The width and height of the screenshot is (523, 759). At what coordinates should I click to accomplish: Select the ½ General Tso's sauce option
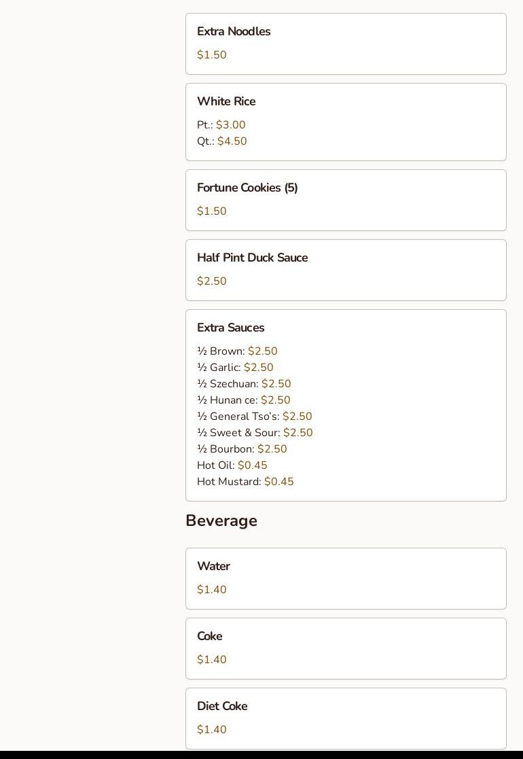point(254,417)
